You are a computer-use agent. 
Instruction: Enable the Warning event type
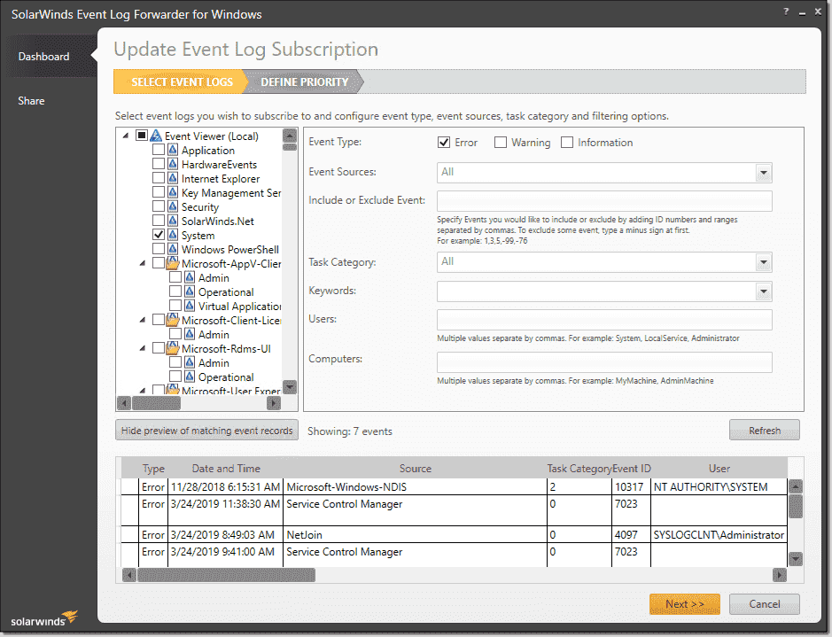pyautogui.click(x=502, y=143)
